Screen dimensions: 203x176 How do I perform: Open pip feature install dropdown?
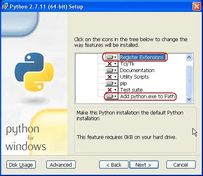pyautogui.click(x=111, y=83)
